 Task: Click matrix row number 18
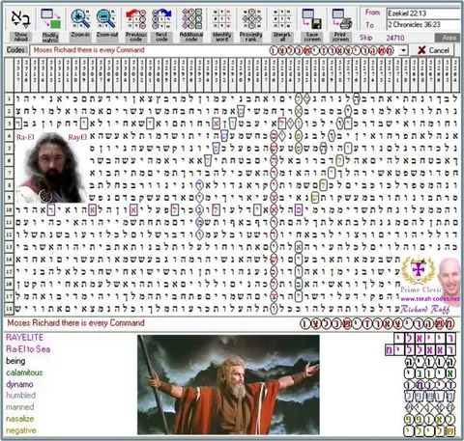coord(9,309)
